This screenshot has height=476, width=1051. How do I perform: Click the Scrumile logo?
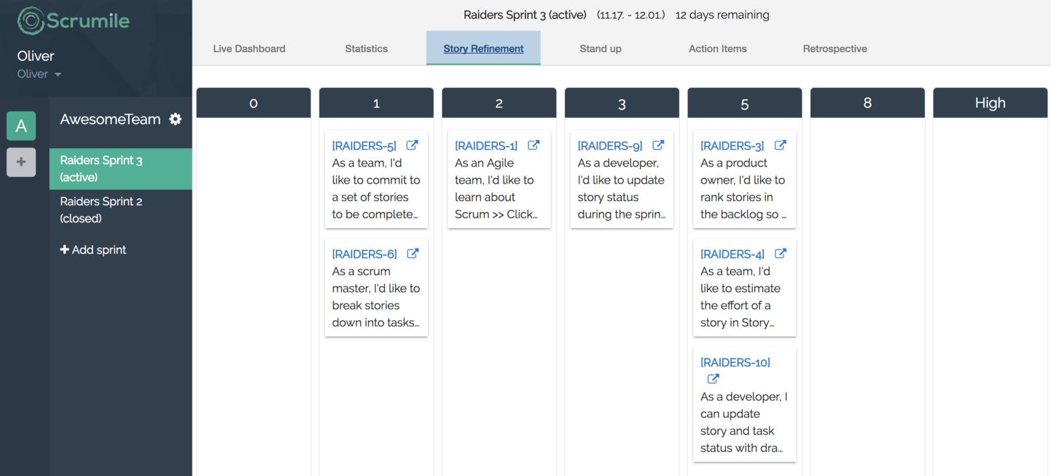pos(74,21)
